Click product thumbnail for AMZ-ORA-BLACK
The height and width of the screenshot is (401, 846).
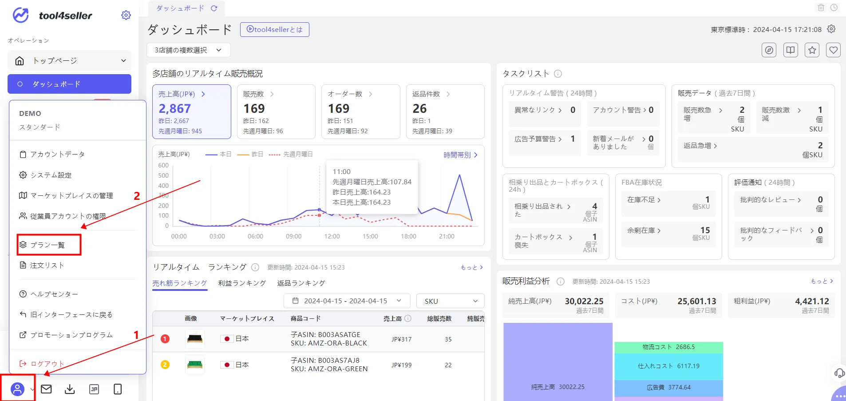pyautogui.click(x=195, y=339)
